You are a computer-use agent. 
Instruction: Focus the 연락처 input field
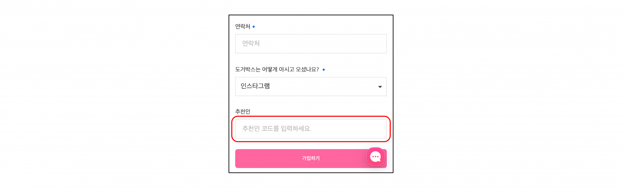(x=311, y=44)
